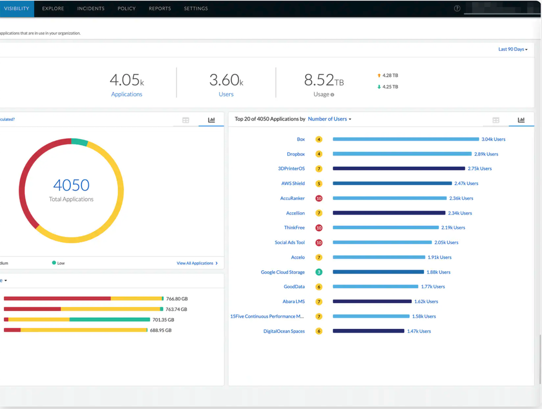
Task: Show top applications as table view icon
Action: [496, 120]
